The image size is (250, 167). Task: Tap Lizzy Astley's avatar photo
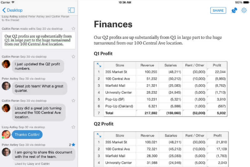pos(6,134)
